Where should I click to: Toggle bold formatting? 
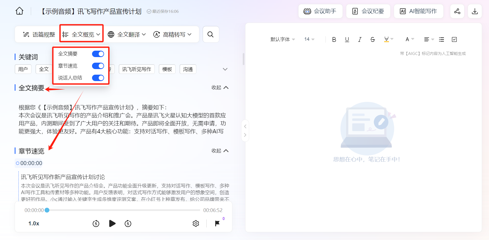coord(334,39)
